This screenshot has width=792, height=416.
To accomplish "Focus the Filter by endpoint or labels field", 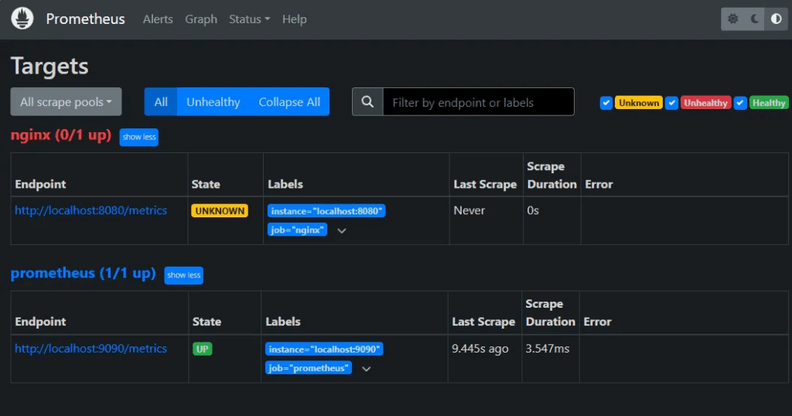I will tap(478, 102).
